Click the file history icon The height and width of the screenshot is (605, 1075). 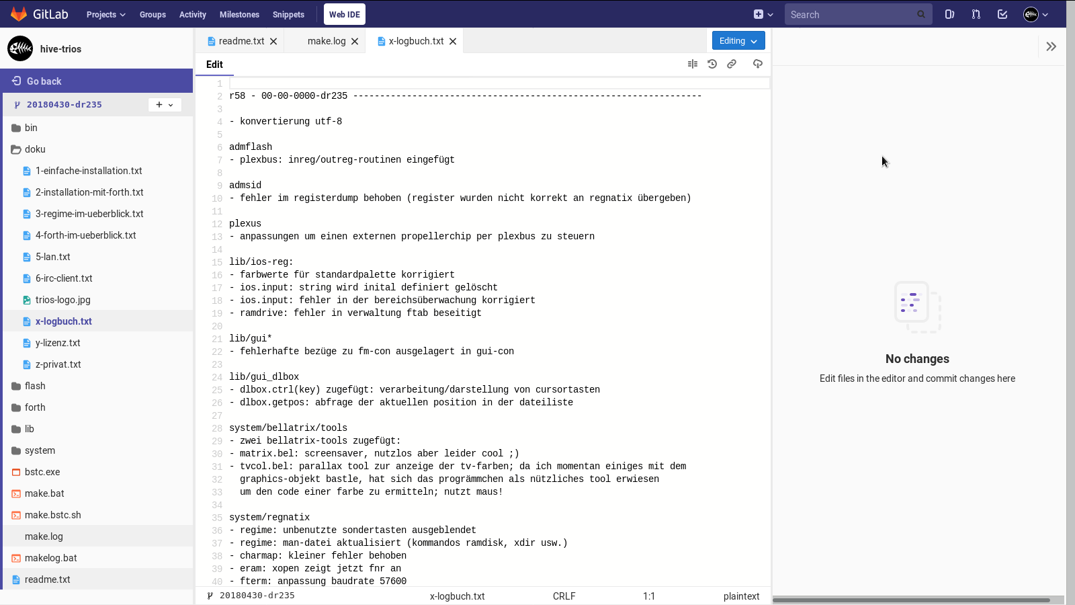(x=712, y=64)
